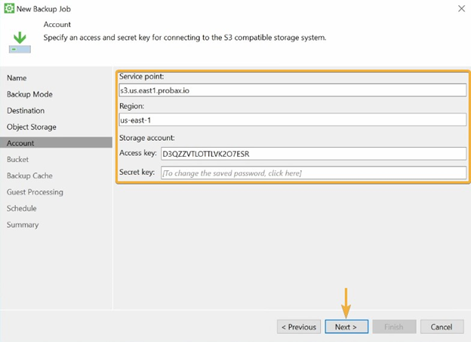Go back with < Previous button
This screenshot has width=471, height=342.
(299, 327)
